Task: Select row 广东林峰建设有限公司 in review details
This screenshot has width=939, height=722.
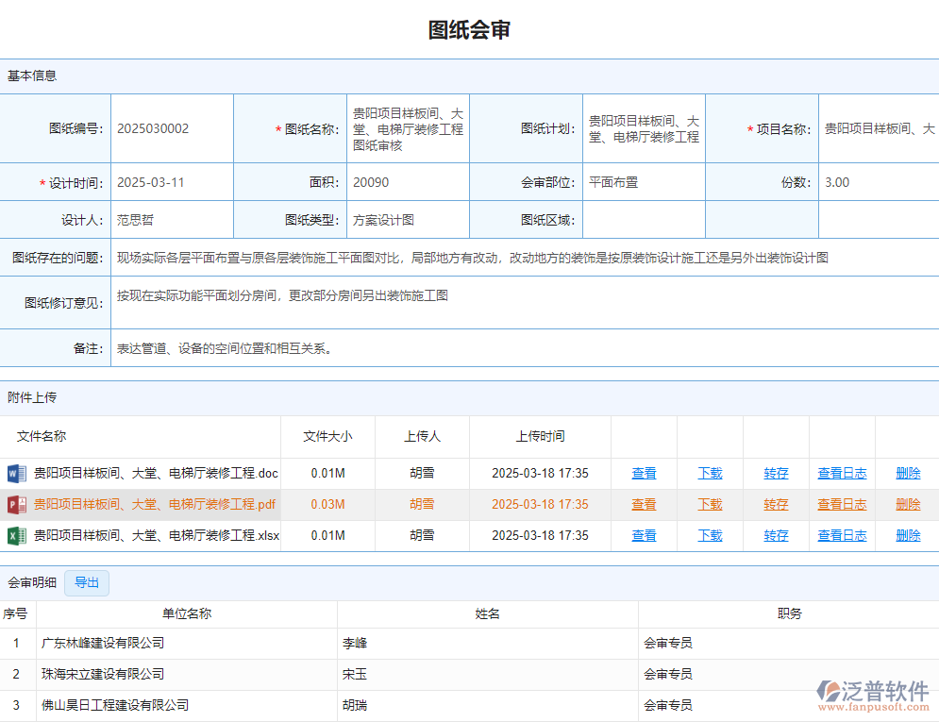Action: click(x=103, y=644)
